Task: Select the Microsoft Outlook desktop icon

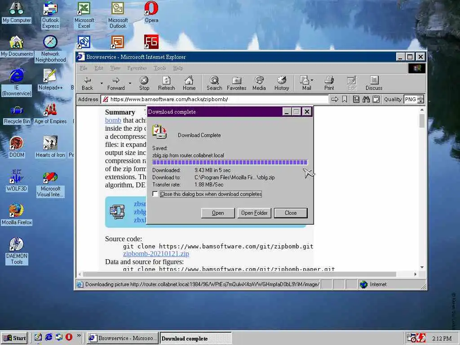Action: 118,15
